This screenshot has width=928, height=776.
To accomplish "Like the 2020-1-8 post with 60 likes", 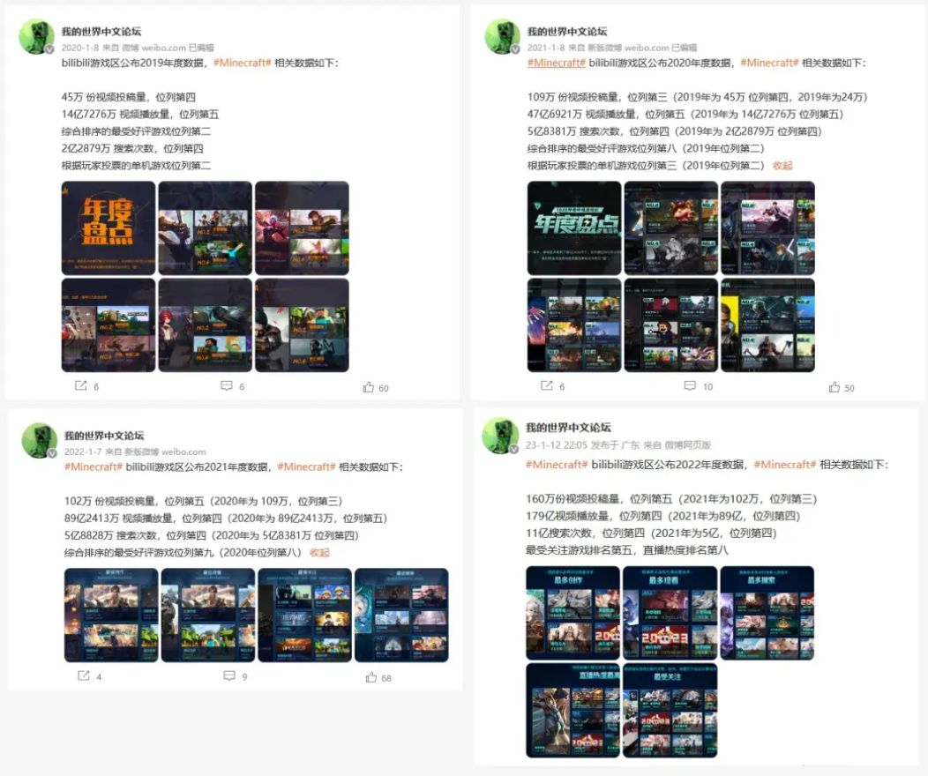I will click(368, 387).
